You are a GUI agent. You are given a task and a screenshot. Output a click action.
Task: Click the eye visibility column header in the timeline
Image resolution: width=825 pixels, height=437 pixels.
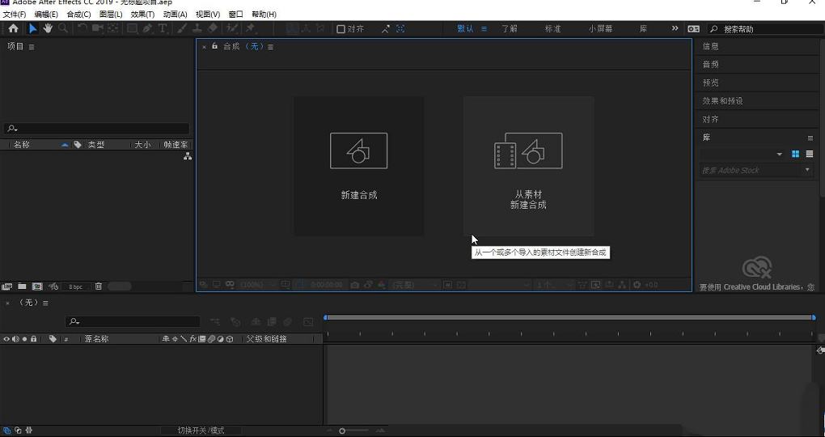tap(6, 339)
